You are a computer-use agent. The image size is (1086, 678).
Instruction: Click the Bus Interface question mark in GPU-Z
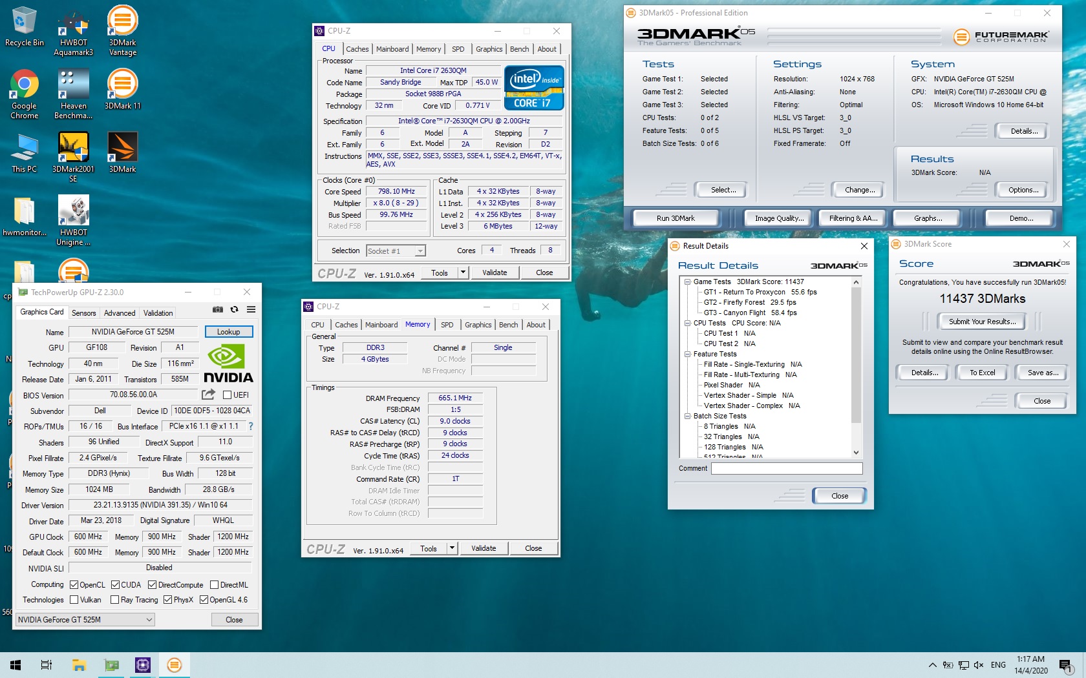(251, 426)
